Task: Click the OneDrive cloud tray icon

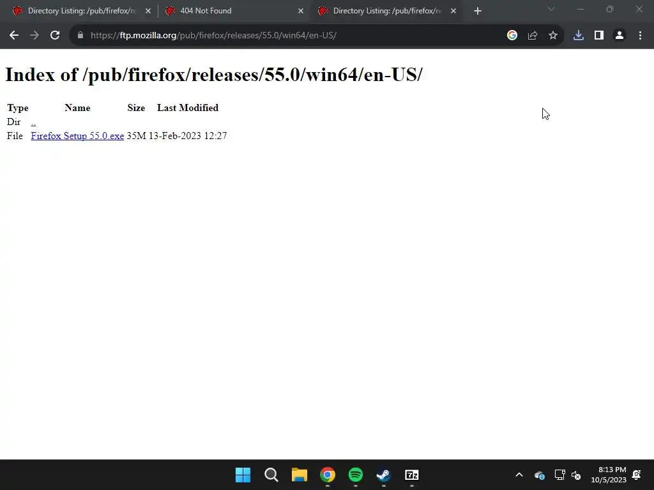Action: click(x=540, y=475)
